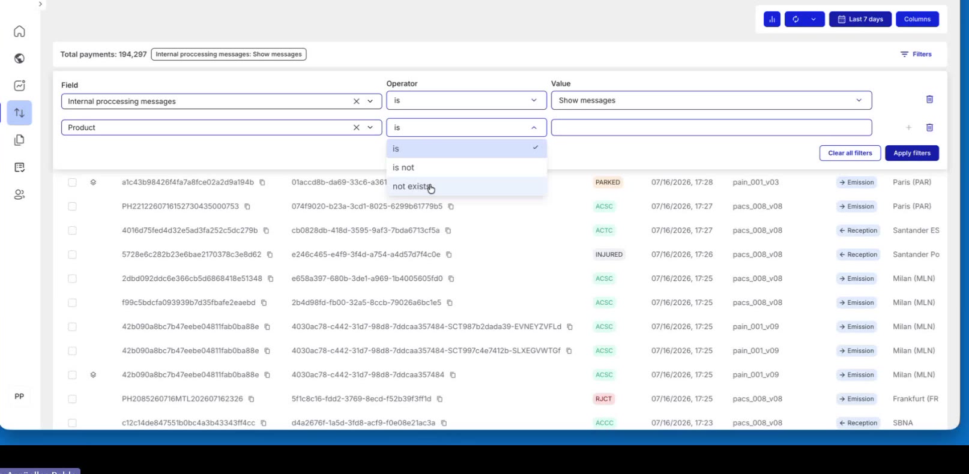Viewport: 969px width, 474px height.
Task: Click the Internal proccessing messages filter chip
Action: (x=229, y=54)
